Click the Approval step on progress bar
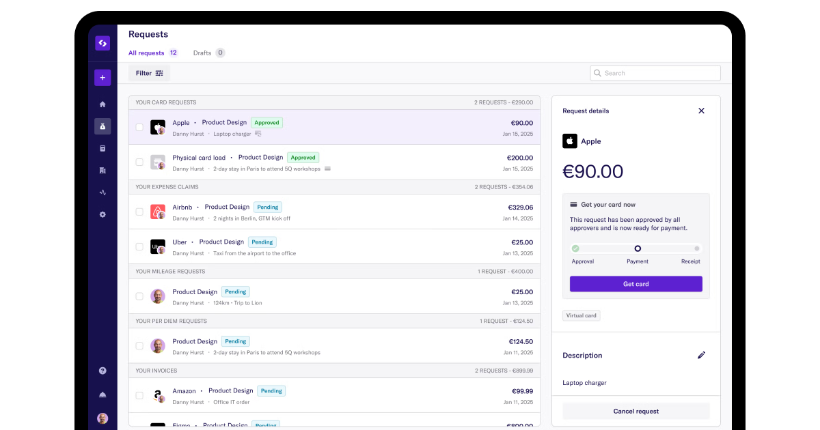 575,248
